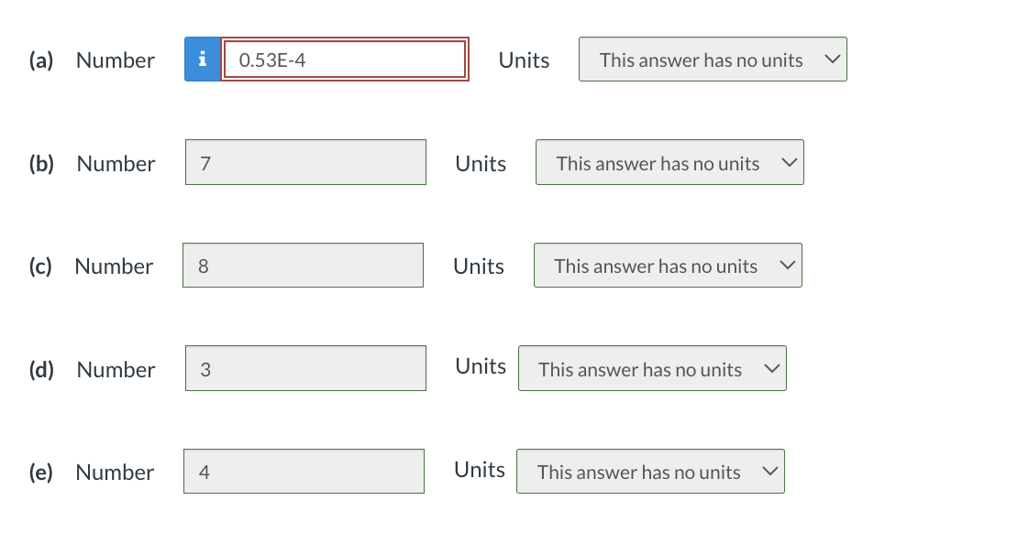
Task: Open the Units dropdown for part (c)
Action: click(668, 265)
